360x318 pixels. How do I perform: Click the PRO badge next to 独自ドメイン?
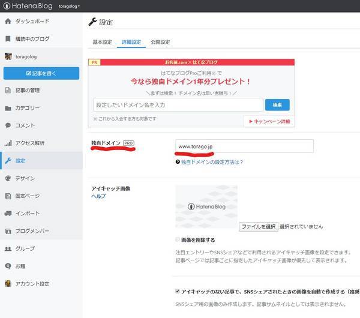click(x=128, y=143)
